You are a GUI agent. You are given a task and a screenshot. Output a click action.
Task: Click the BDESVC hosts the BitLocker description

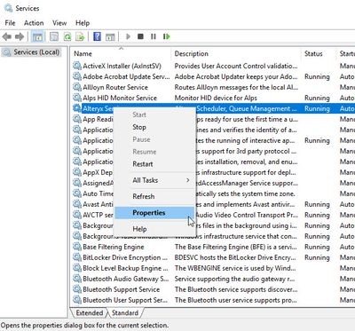tap(235, 257)
